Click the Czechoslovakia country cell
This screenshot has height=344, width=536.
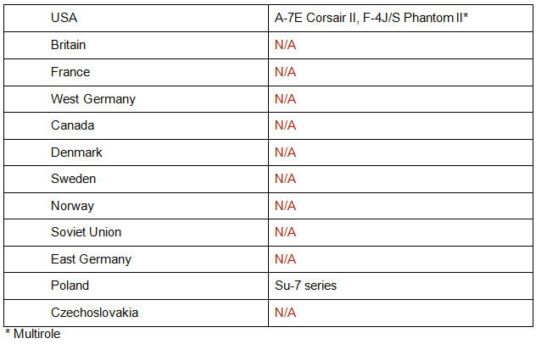pyautogui.click(x=94, y=313)
